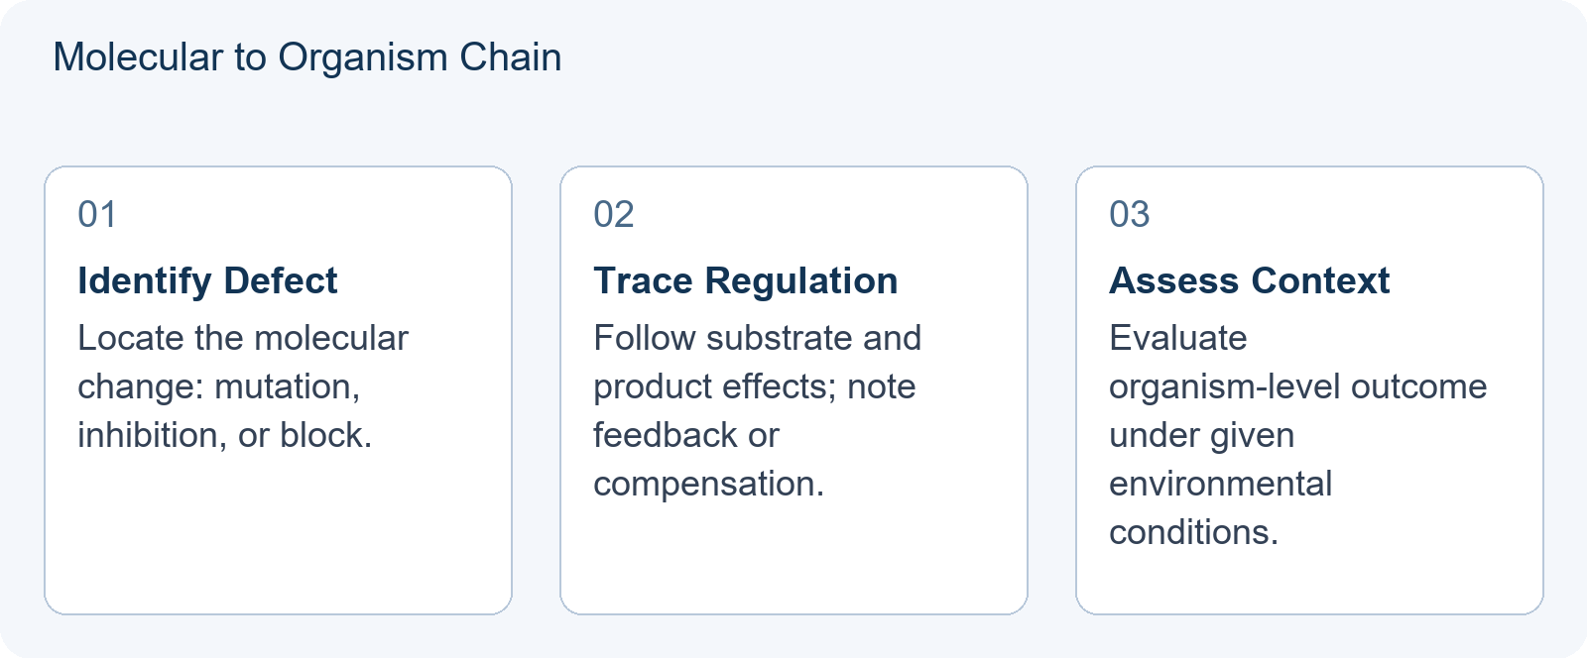1587x658 pixels.
Task: Click the 'feedback or compensation' line
Action: pos(709,459)
